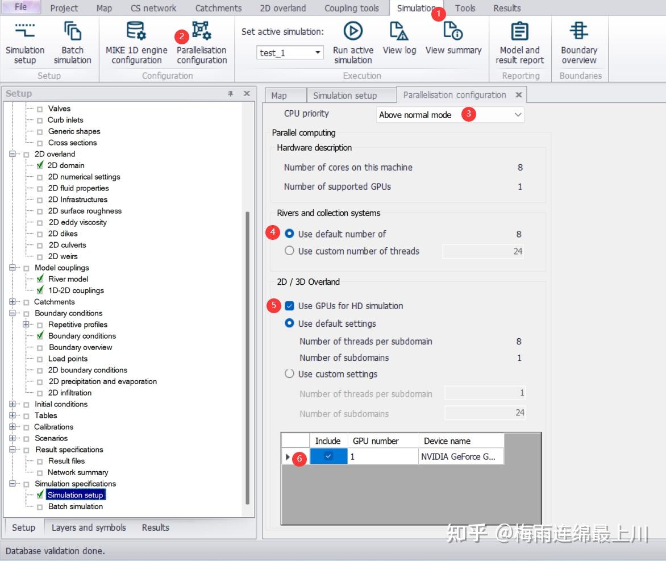Image resolution: width=666 pixels, height=561 pixels.
Task: Select Batch simulation tree item
Action: 76,506
